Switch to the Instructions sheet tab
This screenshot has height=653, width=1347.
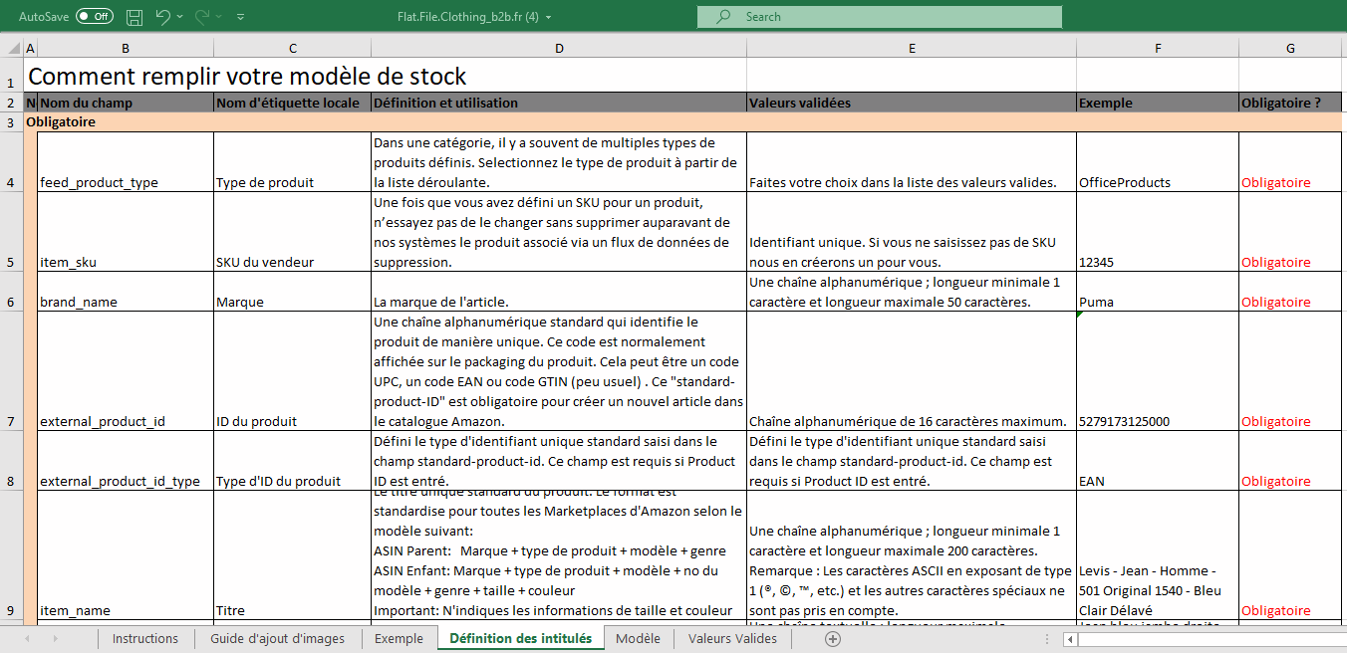click(145, 639)
